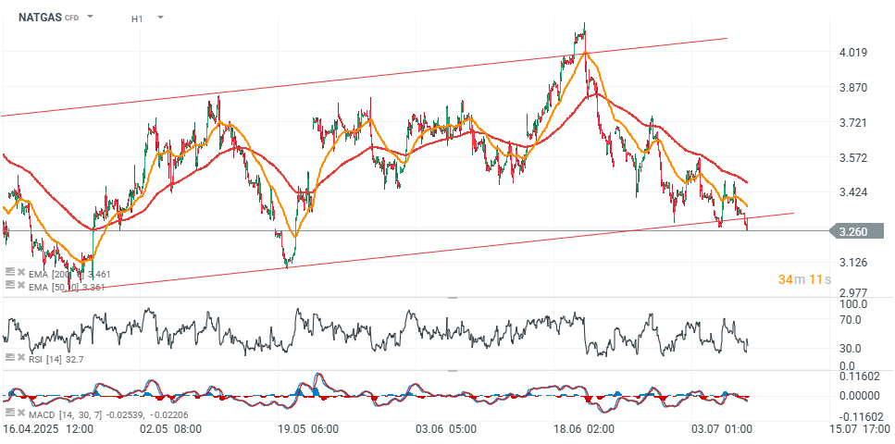895x444 pixels.
Task: Click the MACD 0.00000 axis label
Action: (x=860, y=396)
